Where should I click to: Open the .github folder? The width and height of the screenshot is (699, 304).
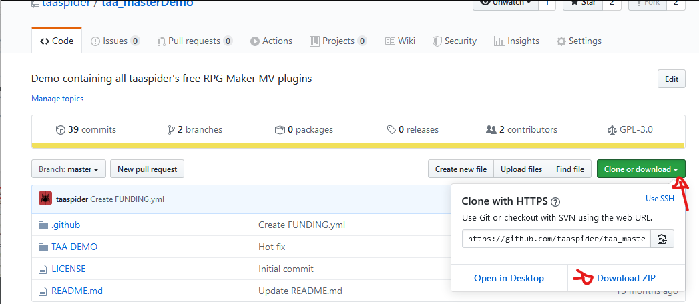click(65, 225)
